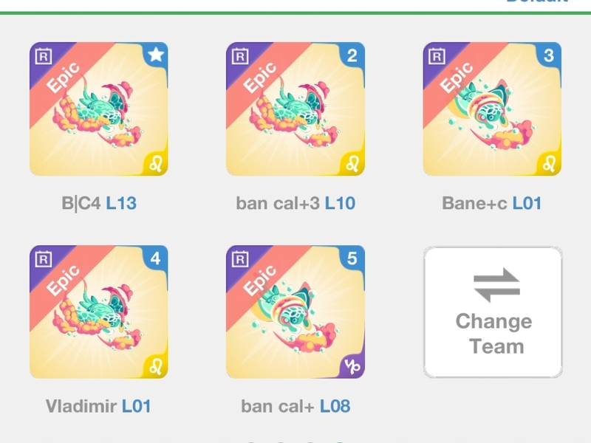591x443 pixels.
Task: Click the B|C4 L13 name label
Action: pyautogui.click(x=99, y=204)
